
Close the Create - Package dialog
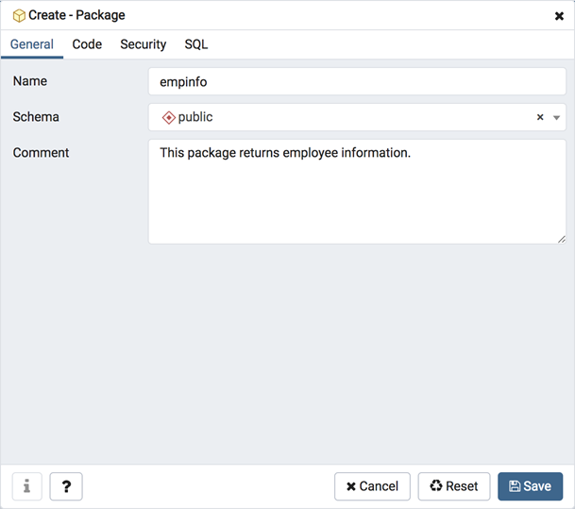coord(559,16)
